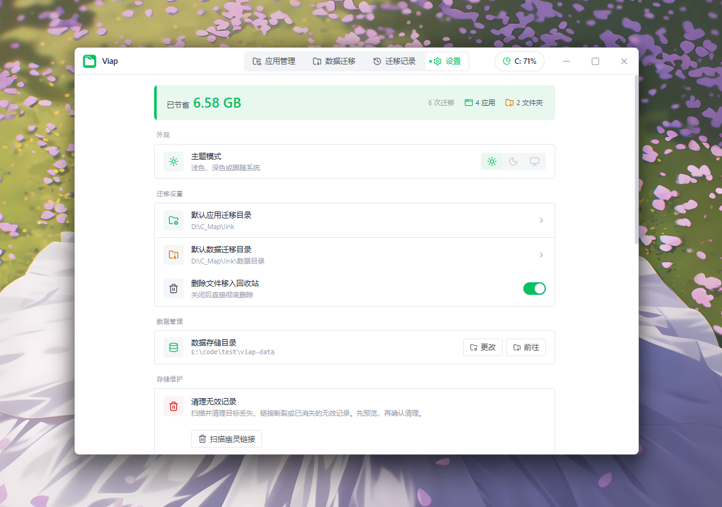Click the vertical scrollbar of settings page
Image resolution: width=722 pixels, height=507 pixels.
(x=636, y=160)
